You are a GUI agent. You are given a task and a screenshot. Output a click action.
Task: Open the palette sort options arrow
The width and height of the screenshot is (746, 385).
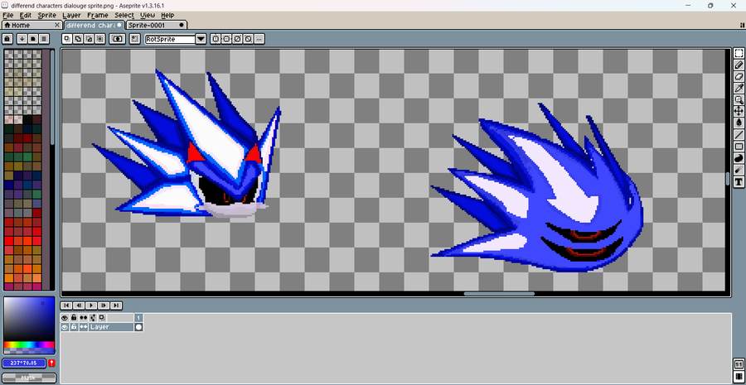pos(22,39)
